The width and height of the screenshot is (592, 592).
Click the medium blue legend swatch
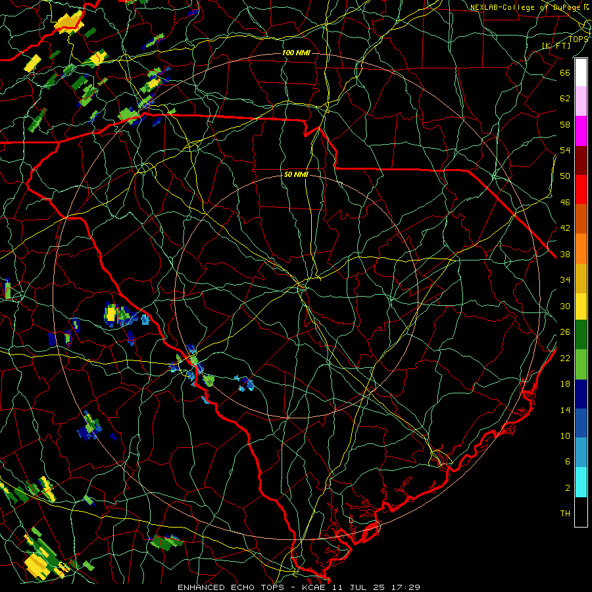581,423
